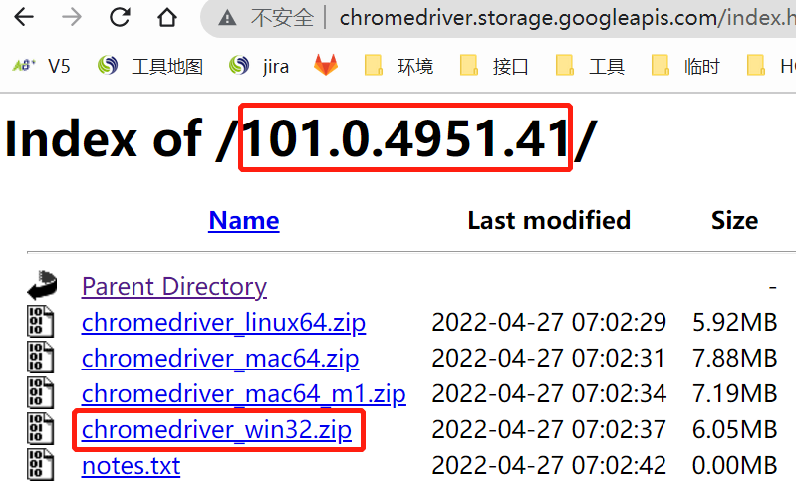Image resolution: width=796 pixels, height=493 pixels.
Task: Expand the 环境 bookmark folder
Action: (x=399, y=66)
